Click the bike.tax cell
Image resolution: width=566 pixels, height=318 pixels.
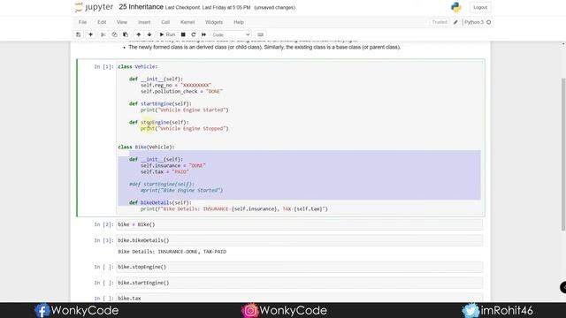[x=300, y=299]
